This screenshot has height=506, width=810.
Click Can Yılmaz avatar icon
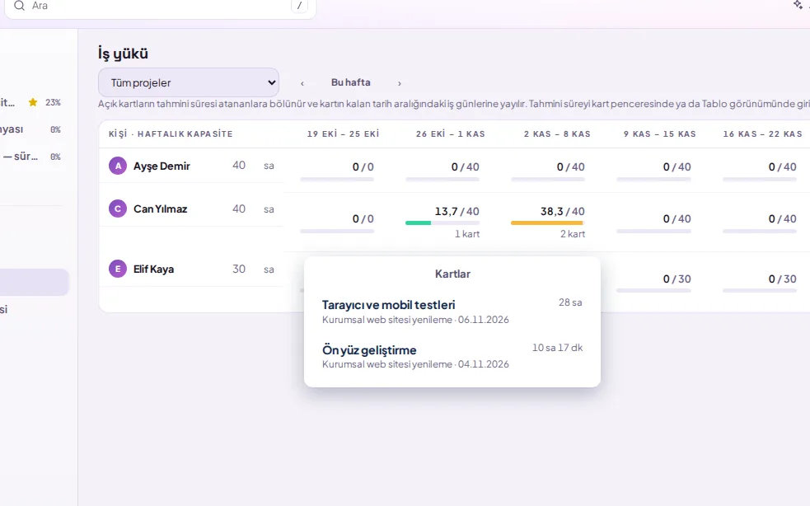(x=118, y=208)
